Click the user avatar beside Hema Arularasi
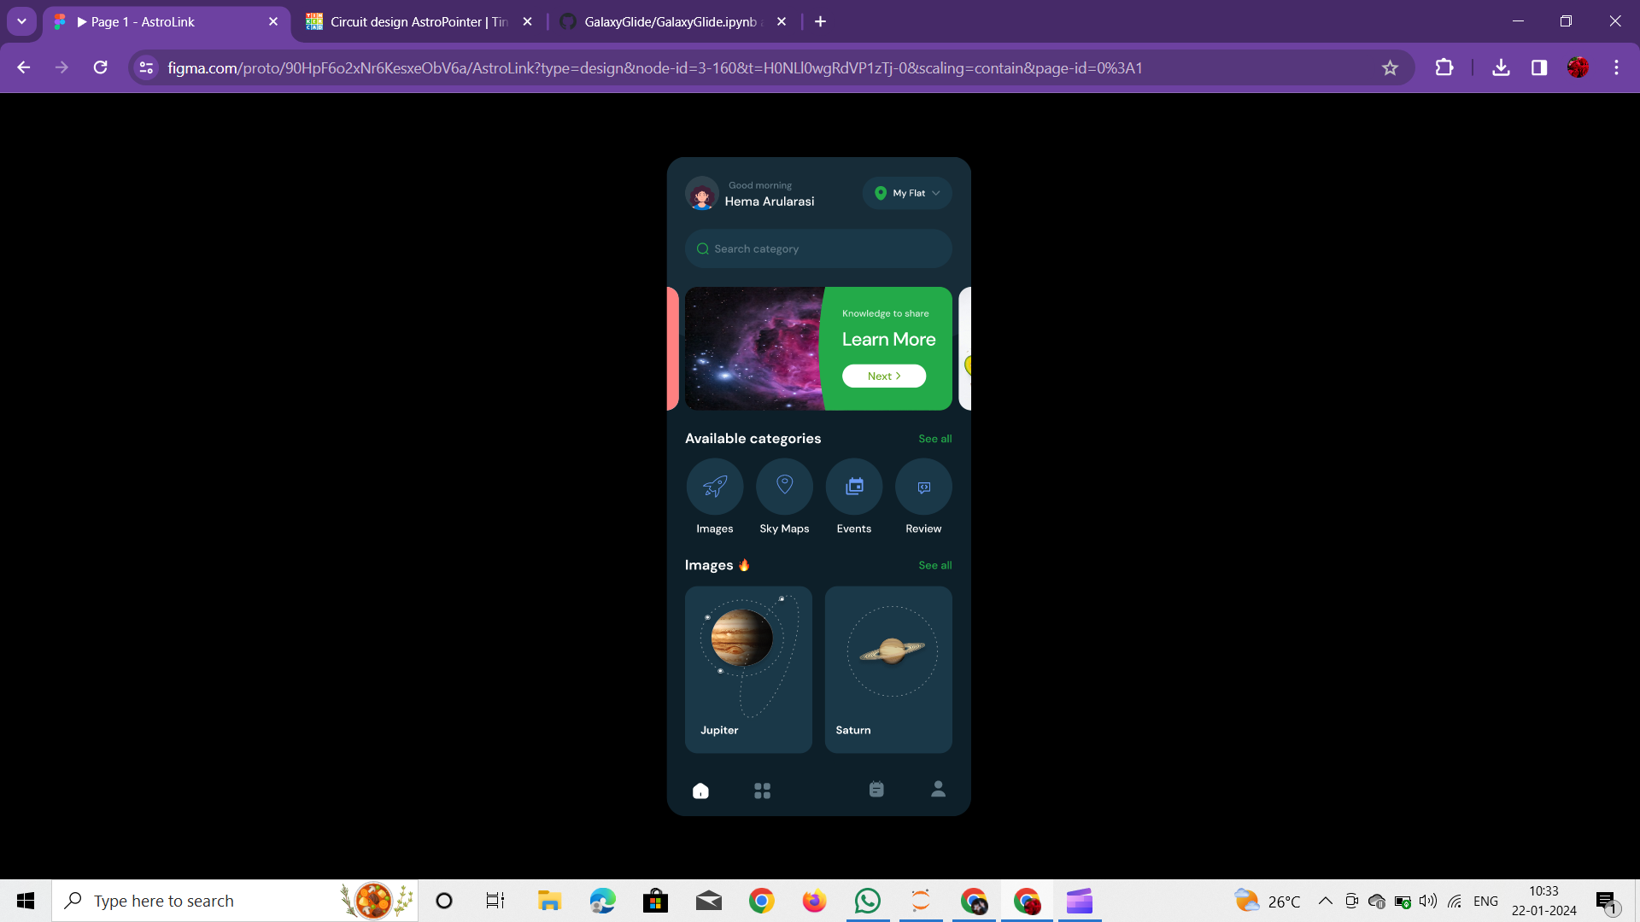 [x=702, y=195]
